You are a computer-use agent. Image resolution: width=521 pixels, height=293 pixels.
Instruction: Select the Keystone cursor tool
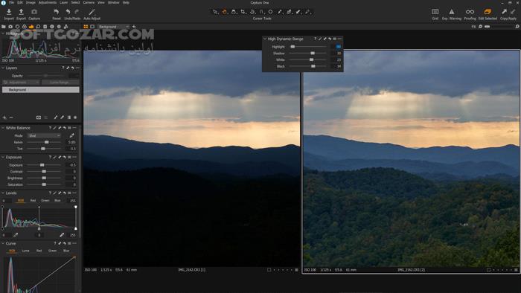261,12
